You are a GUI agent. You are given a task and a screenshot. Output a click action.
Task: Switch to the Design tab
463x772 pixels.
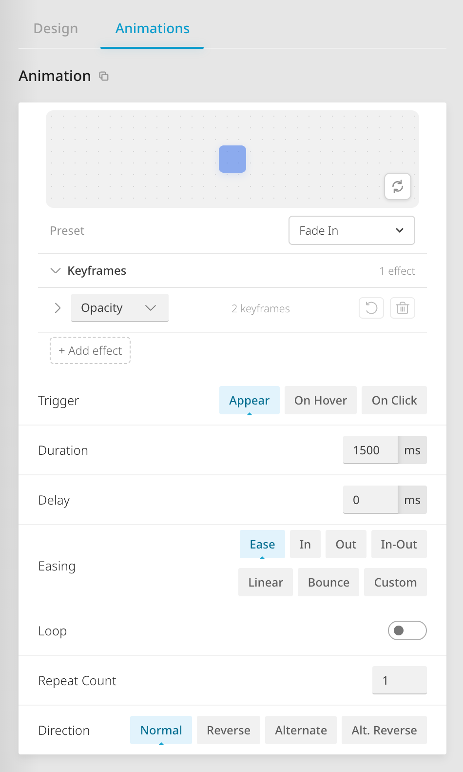click(x=55, y=28)
